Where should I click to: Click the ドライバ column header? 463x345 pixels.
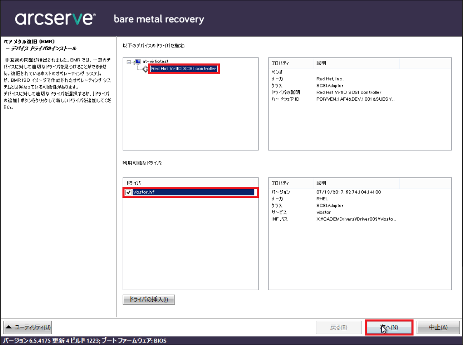click(188, 183)
